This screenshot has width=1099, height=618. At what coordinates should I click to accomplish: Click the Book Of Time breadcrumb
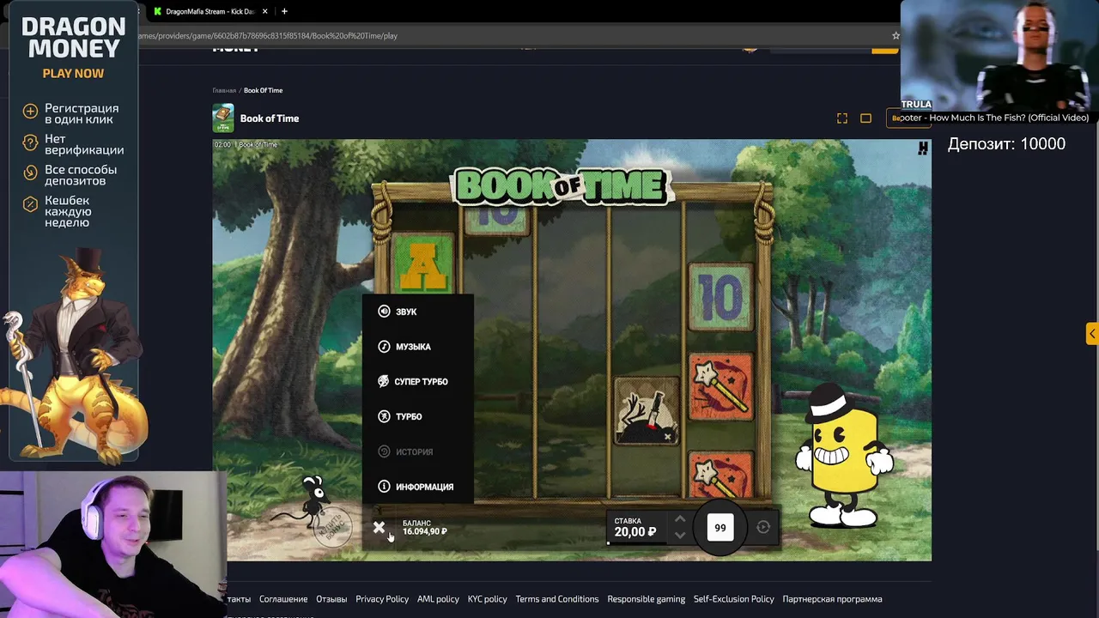point(263,90)
